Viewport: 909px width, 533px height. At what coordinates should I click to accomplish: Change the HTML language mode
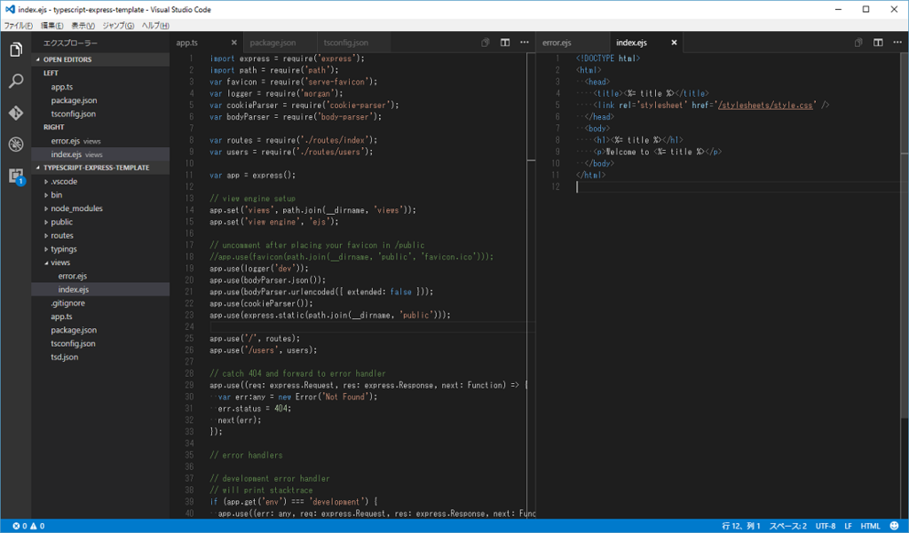point(870,526)
